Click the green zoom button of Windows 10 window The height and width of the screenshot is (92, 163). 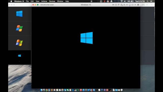click(38, 5)
